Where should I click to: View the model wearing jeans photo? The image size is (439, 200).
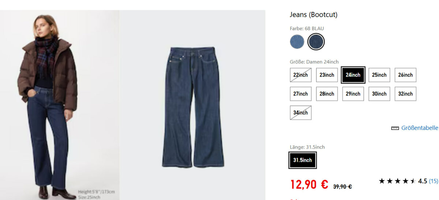tap(60, 105)
